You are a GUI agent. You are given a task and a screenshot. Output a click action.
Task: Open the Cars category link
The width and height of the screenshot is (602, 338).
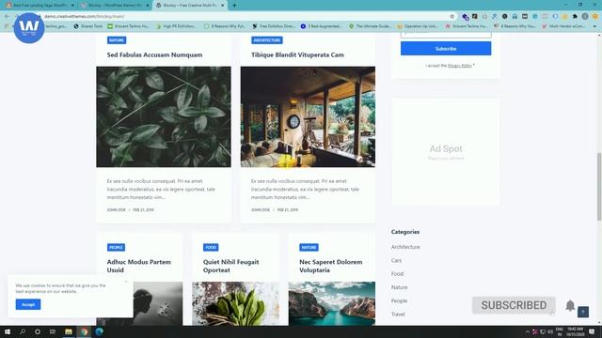pyautogui.click(x=396, y=260)
